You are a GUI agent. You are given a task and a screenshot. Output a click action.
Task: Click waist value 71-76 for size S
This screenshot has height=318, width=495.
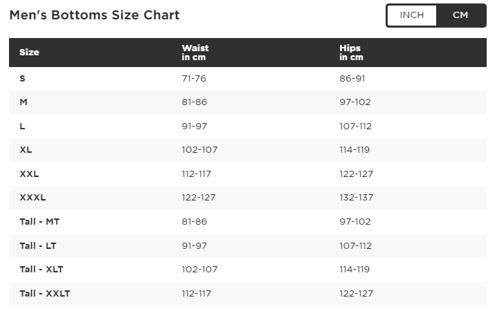point(194,79)
